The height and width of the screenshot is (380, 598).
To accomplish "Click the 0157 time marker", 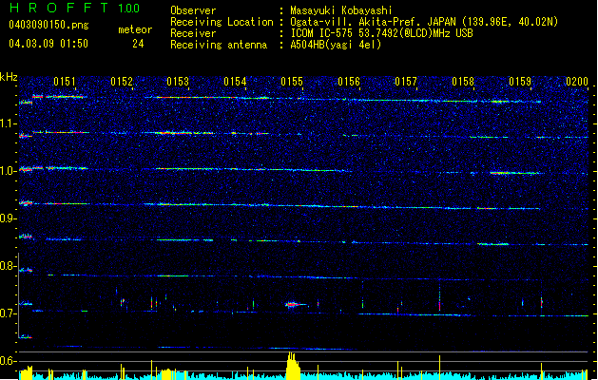I will [x=406, y=82].
